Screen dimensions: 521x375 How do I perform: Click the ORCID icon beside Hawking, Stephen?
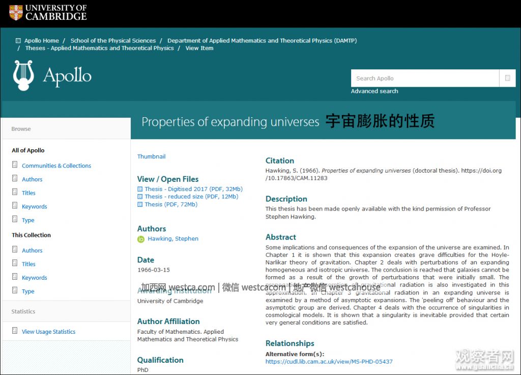141,239
